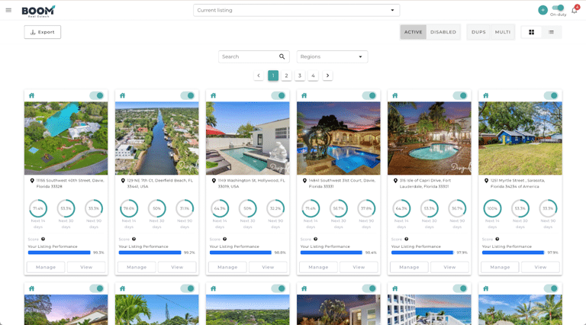Open the Current listing dropdown
586x325 pixels.
pos(296,10)
